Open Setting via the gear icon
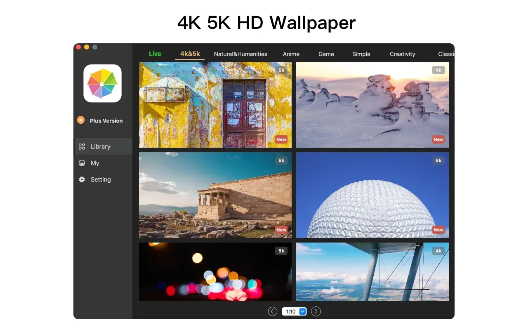The image size is (528, 330). (82, 179)
